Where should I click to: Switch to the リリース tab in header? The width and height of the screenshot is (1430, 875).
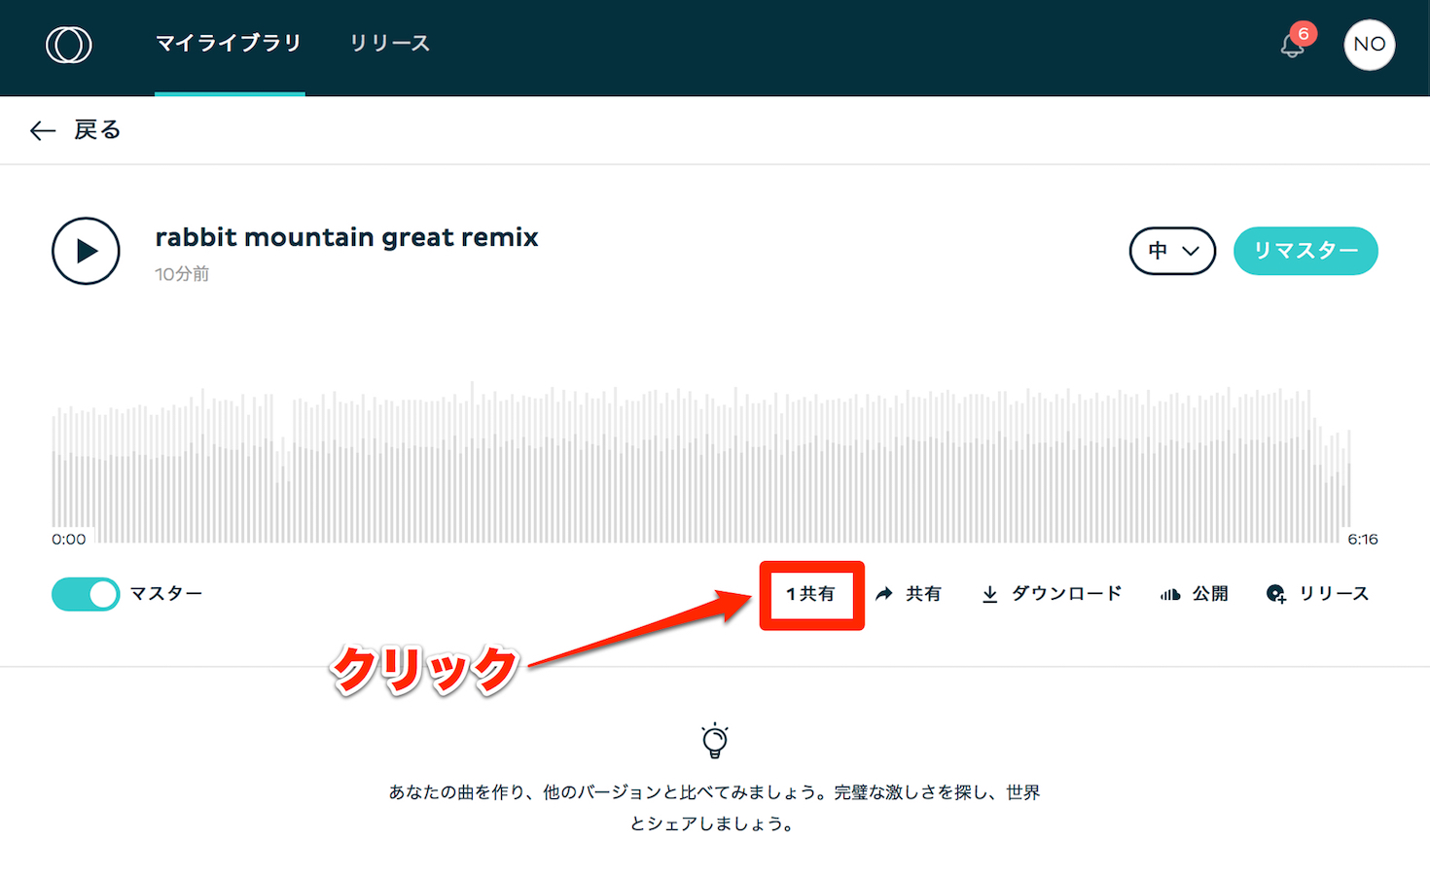tap(390, 44)
